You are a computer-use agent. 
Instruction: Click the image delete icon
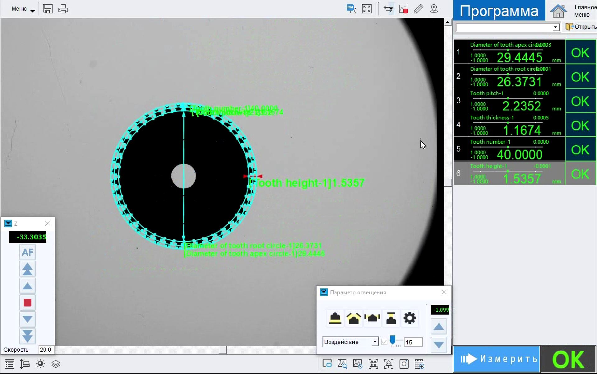[x=358, y=364]
